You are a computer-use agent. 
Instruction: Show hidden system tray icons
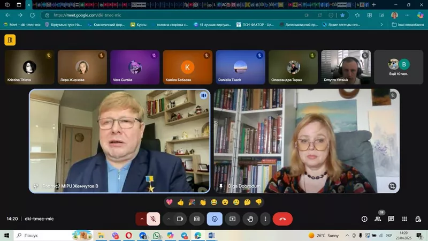[x=347, y=235]
